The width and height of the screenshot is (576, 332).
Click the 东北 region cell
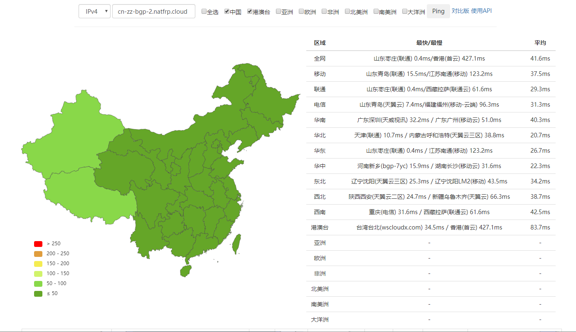(320, 181)
